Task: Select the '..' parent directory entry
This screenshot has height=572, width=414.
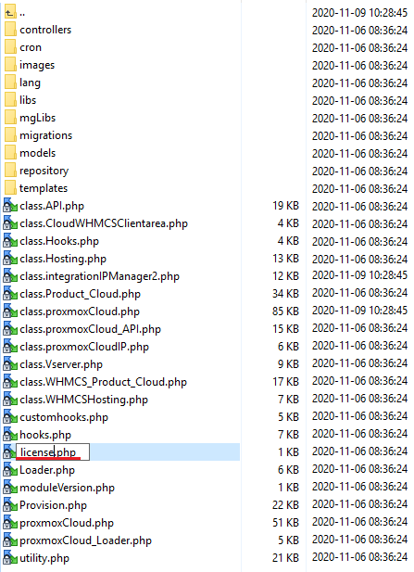Action: click(x=22, y=13)
